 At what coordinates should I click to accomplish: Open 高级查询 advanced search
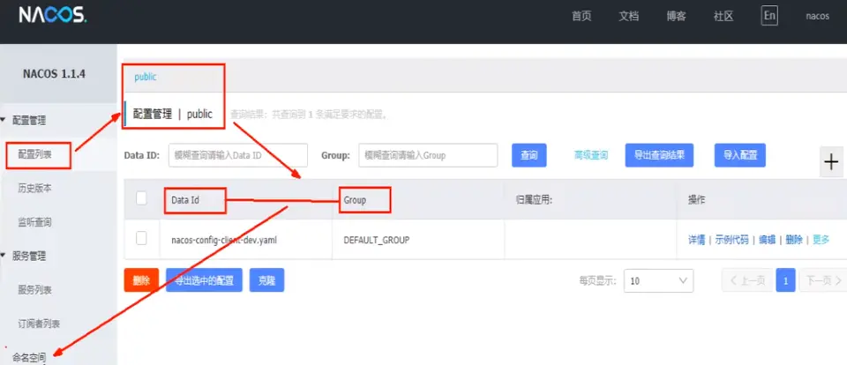(x=591, y=155)
